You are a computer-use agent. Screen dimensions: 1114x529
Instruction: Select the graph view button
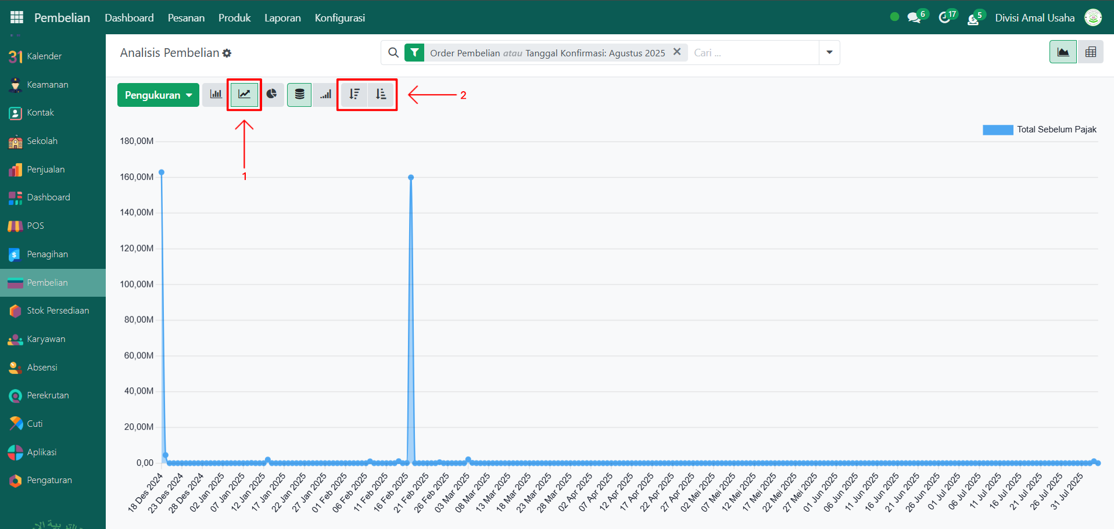1063,52
